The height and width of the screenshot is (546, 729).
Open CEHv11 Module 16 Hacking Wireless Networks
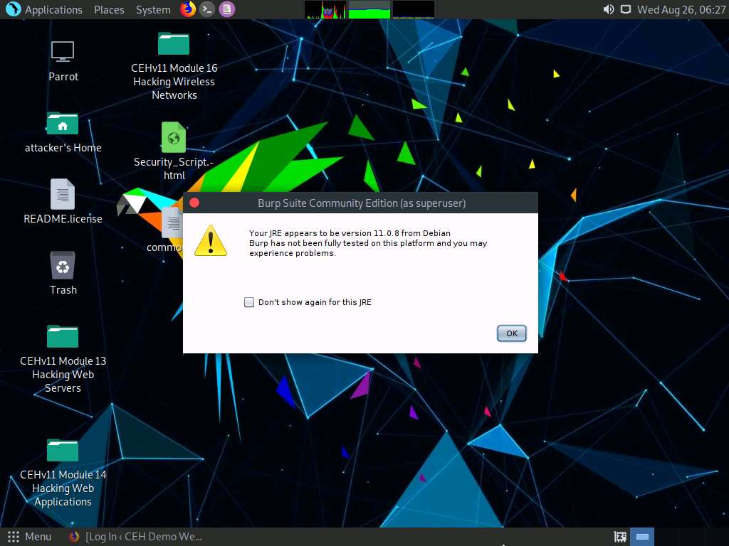(x=174, y=44)
